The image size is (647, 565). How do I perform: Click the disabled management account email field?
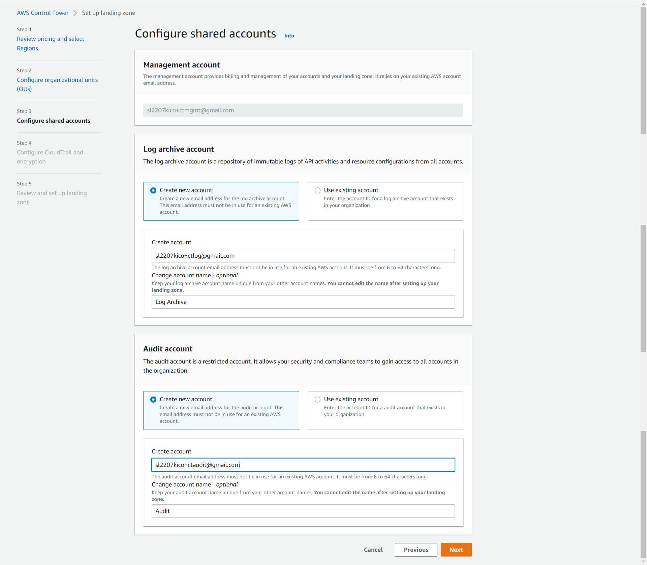point(303,110)
